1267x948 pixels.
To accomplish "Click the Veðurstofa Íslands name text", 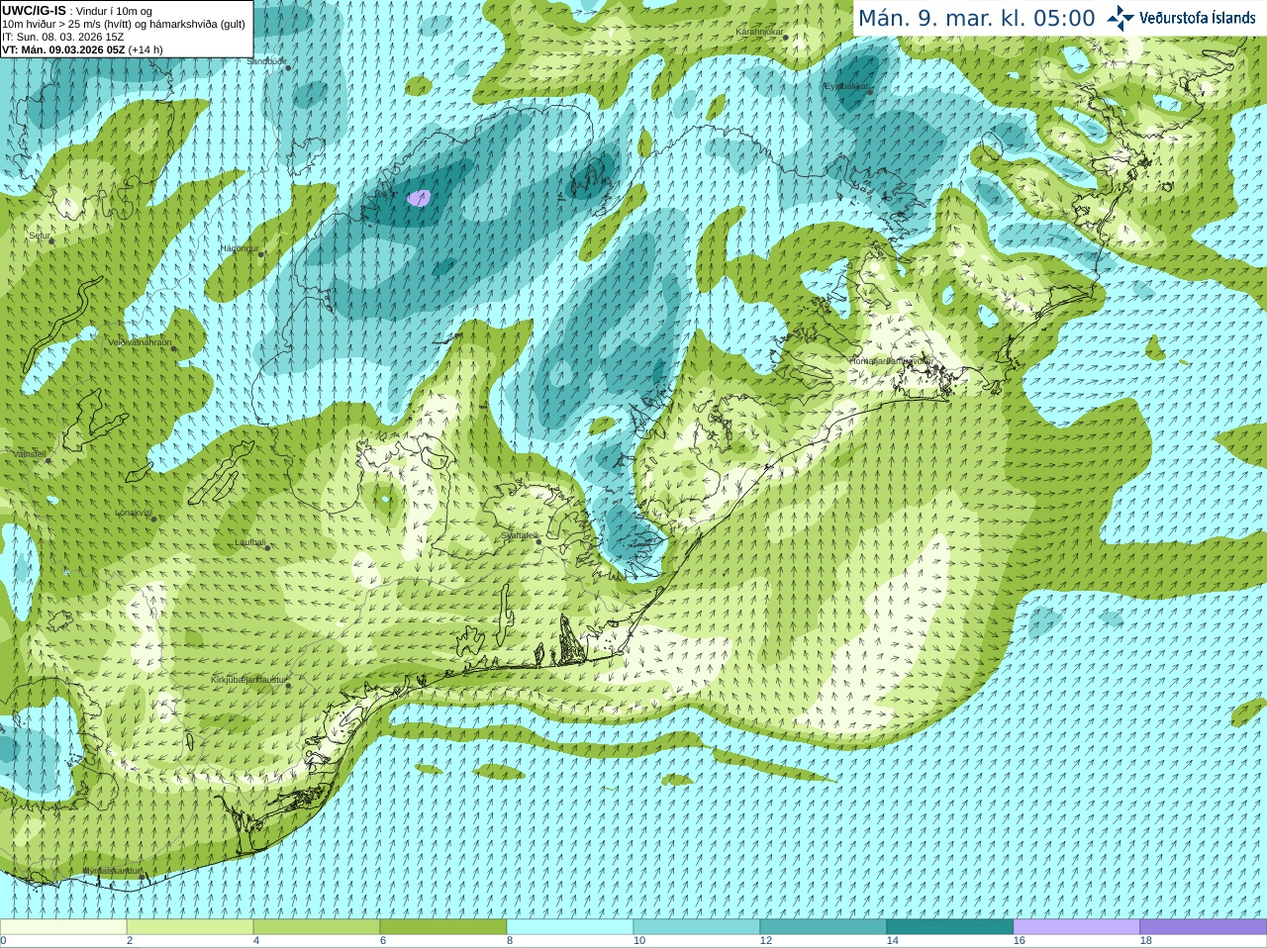I will click(x=1198, y=18).
